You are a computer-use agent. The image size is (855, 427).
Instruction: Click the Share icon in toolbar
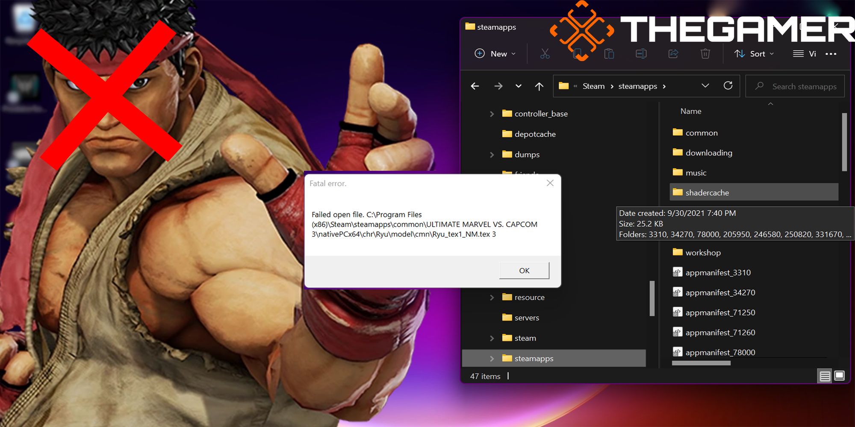(673, 54)
